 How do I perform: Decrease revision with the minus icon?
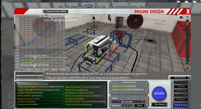[x=123, y=106]
